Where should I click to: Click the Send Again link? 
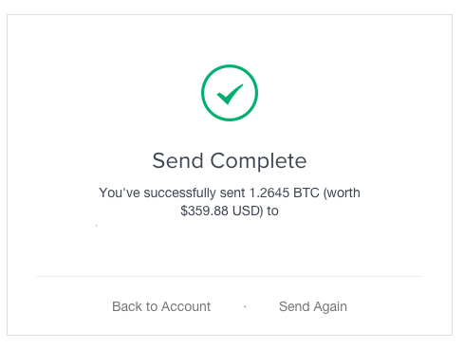[313, 306]
